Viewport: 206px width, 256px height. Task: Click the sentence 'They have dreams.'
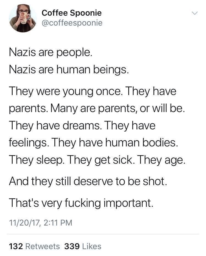click(x=55, y=126)
